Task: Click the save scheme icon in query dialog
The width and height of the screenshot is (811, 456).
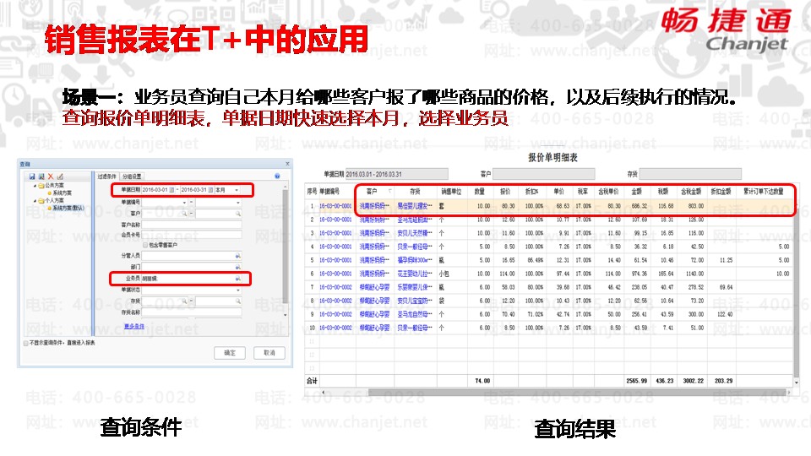Action: [32, 176]
